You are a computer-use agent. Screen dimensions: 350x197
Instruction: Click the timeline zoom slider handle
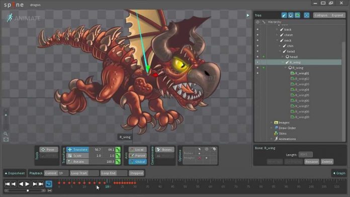click(28, 190)
